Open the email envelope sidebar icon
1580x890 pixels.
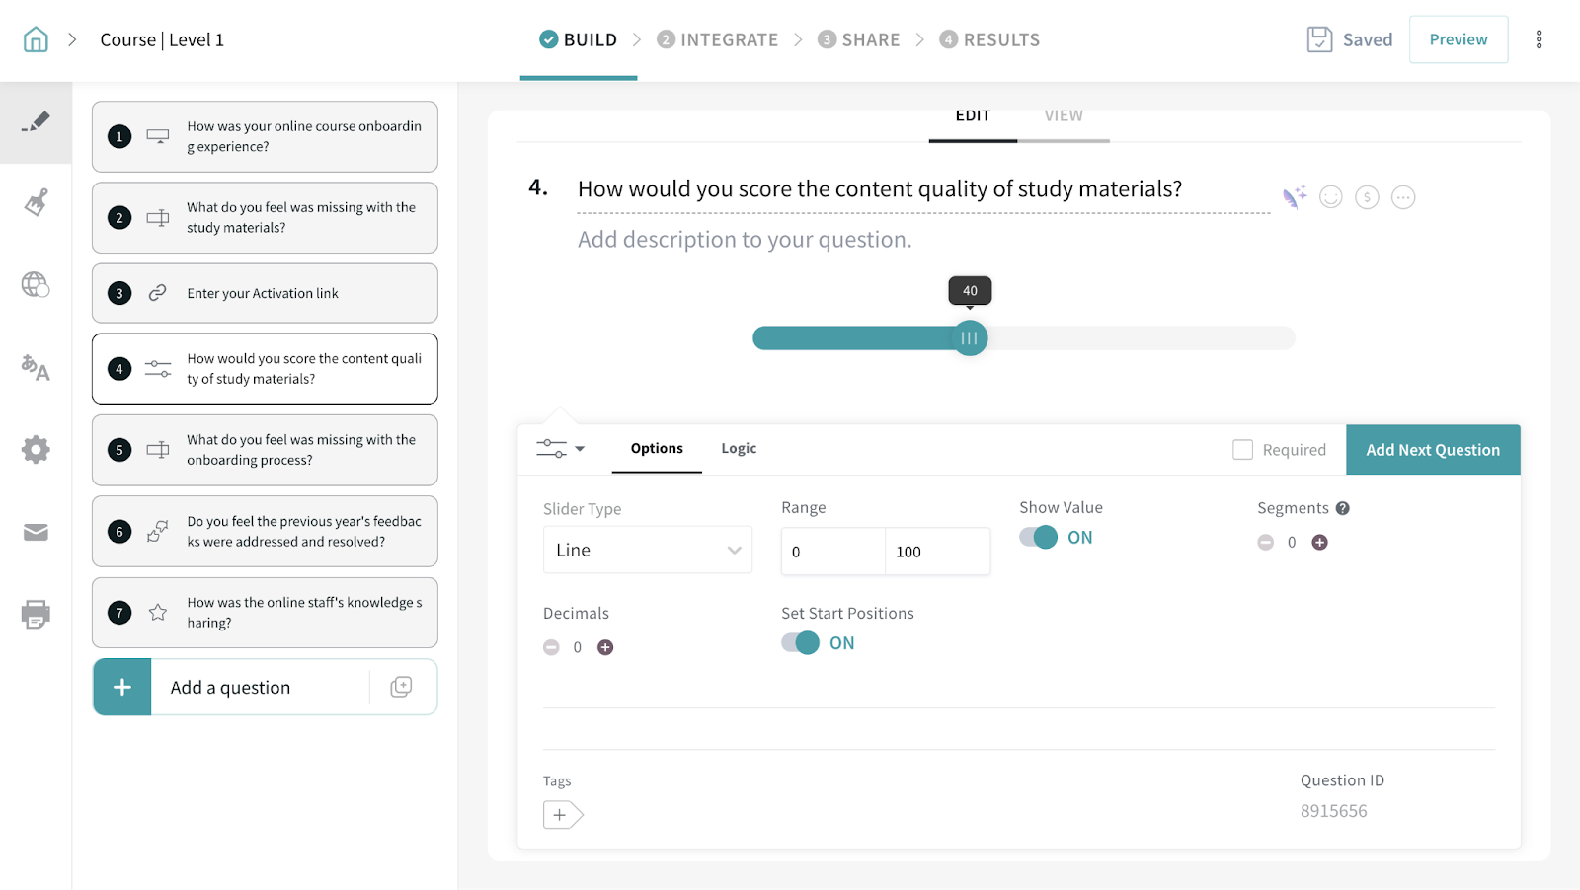pos(36,533)
